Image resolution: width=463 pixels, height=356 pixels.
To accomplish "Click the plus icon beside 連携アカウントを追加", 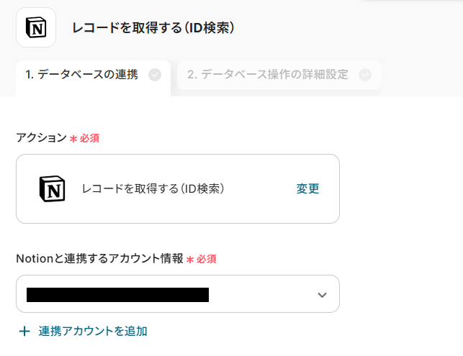I will tap(24, 331).
